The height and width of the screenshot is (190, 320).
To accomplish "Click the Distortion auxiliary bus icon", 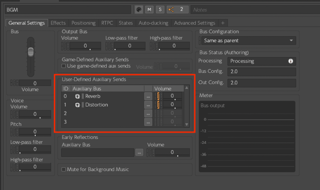I will 77,105.
